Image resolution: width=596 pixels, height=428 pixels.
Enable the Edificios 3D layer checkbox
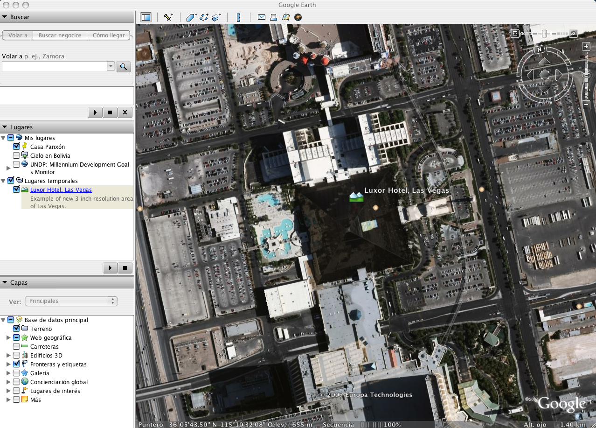[16, 355]
